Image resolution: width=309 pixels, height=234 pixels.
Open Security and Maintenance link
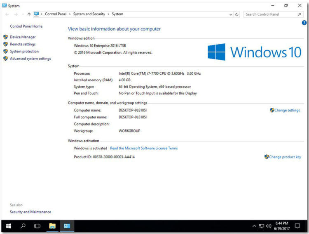30,212
